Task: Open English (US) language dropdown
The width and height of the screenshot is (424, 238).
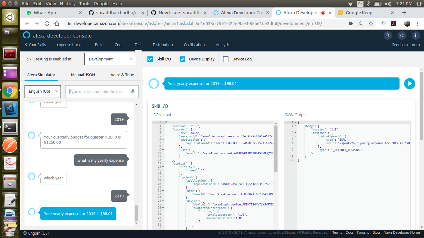Action: [x=43, y=91]
